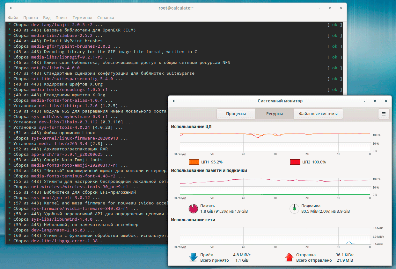Pick the red ЦП2 color swatch
The image size is (396, 269).
[x=295, y=162]
